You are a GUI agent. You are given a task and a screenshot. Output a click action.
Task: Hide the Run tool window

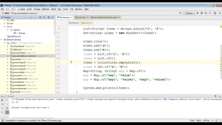click(220, 96)
